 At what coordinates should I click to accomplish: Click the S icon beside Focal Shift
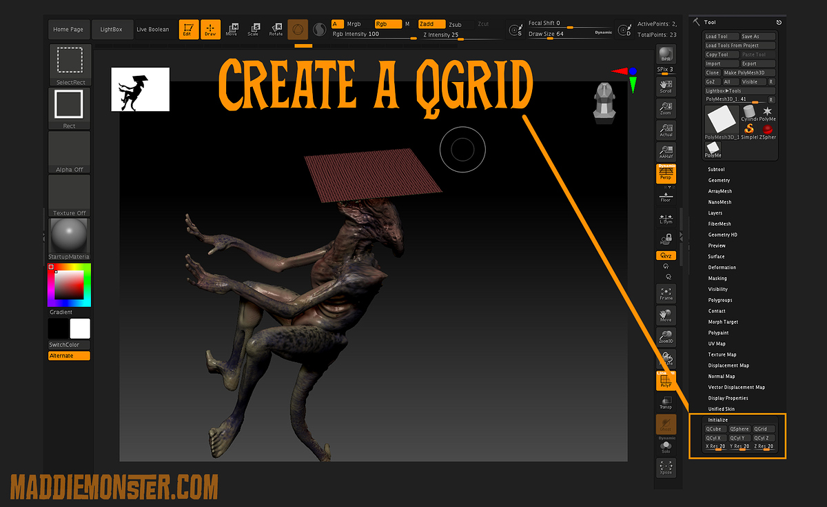(x=515, y=30)
